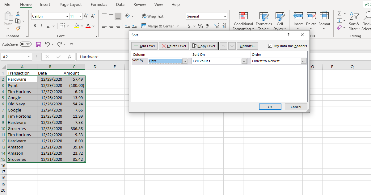This screenshot has width=371, height=195.
Task: Select the 336.58 amount cell
Action: click(x=74, y=128)
